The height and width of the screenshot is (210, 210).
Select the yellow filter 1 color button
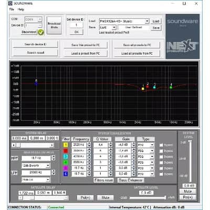click(66, 145)
